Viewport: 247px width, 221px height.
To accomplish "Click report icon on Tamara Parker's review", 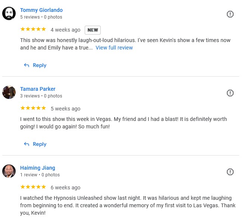I will pyautogui.click(x=230, y=93).
